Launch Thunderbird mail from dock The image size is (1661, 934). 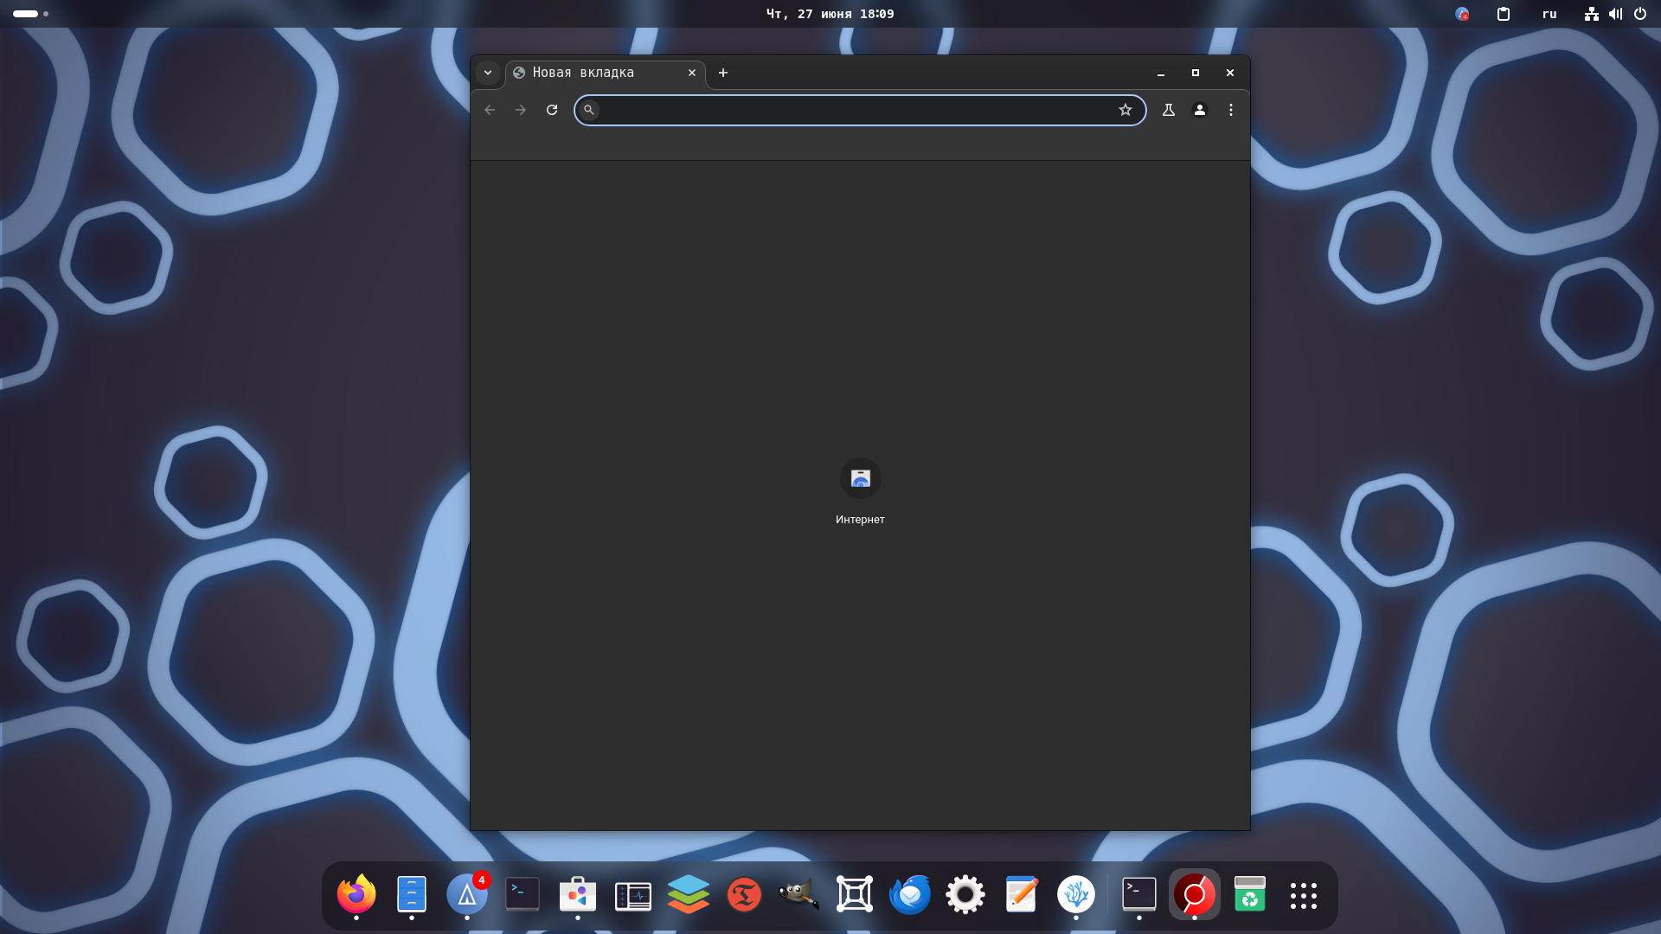coord(910,894)
